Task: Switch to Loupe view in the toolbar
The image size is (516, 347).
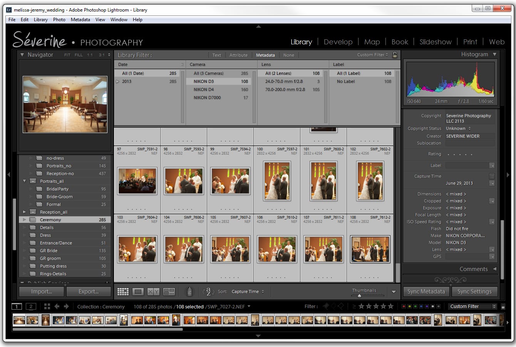Action: point(137,291)
